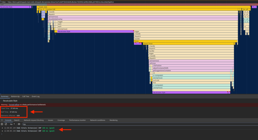This screenshot has height=140, width=258.
Task: Open the drawer's three-dot more menu
Action: tap(2, 120)
